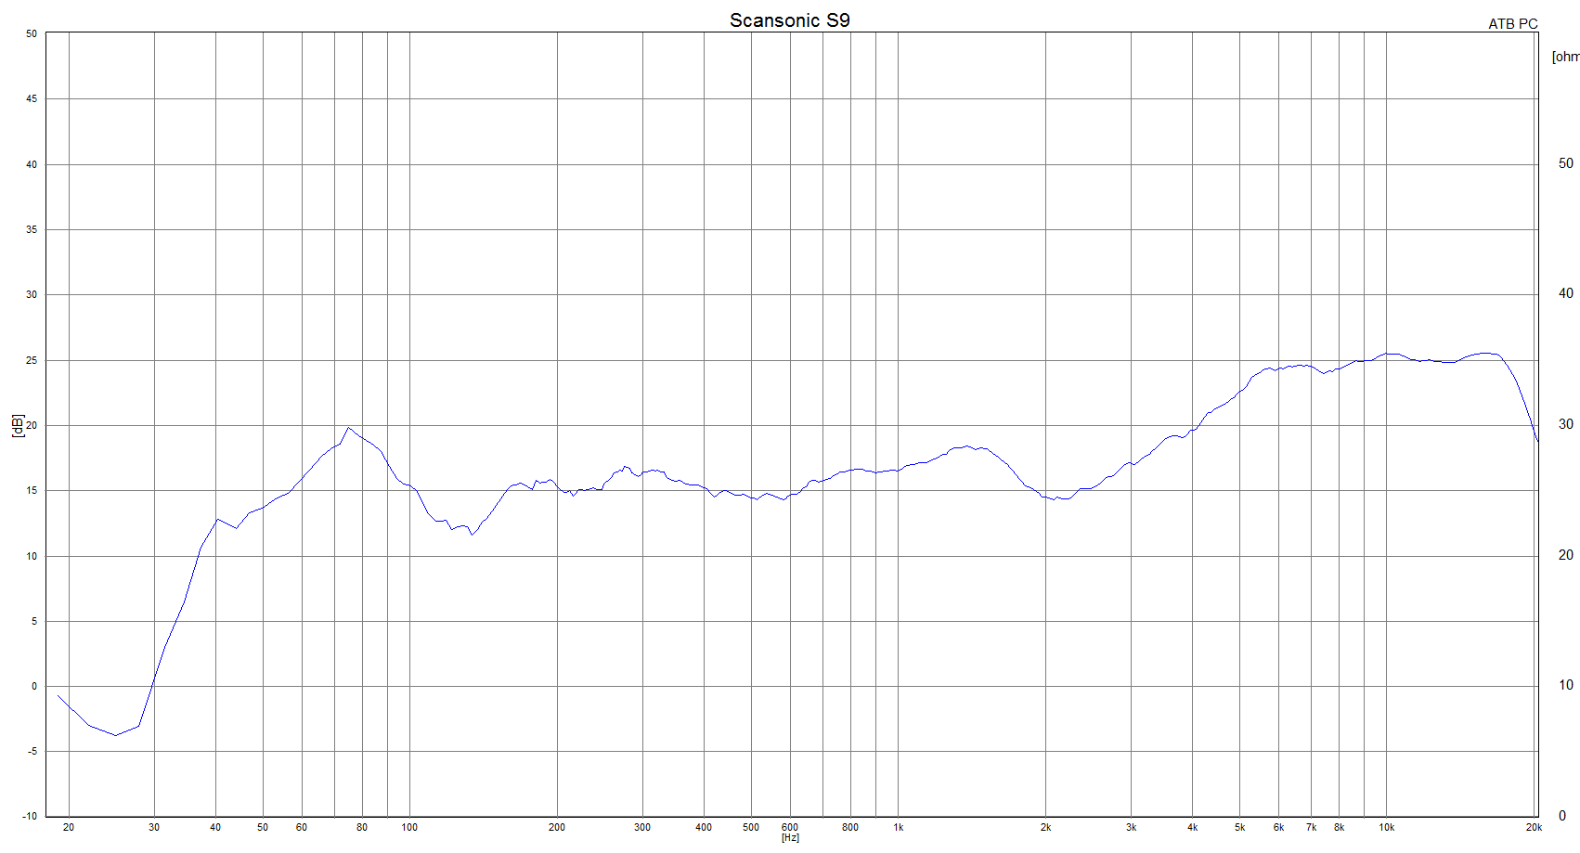This screenshot has width=1580, height=853.
Task: Click the 15 dB tick on the left axis
Action: click(x=32, y=491)
